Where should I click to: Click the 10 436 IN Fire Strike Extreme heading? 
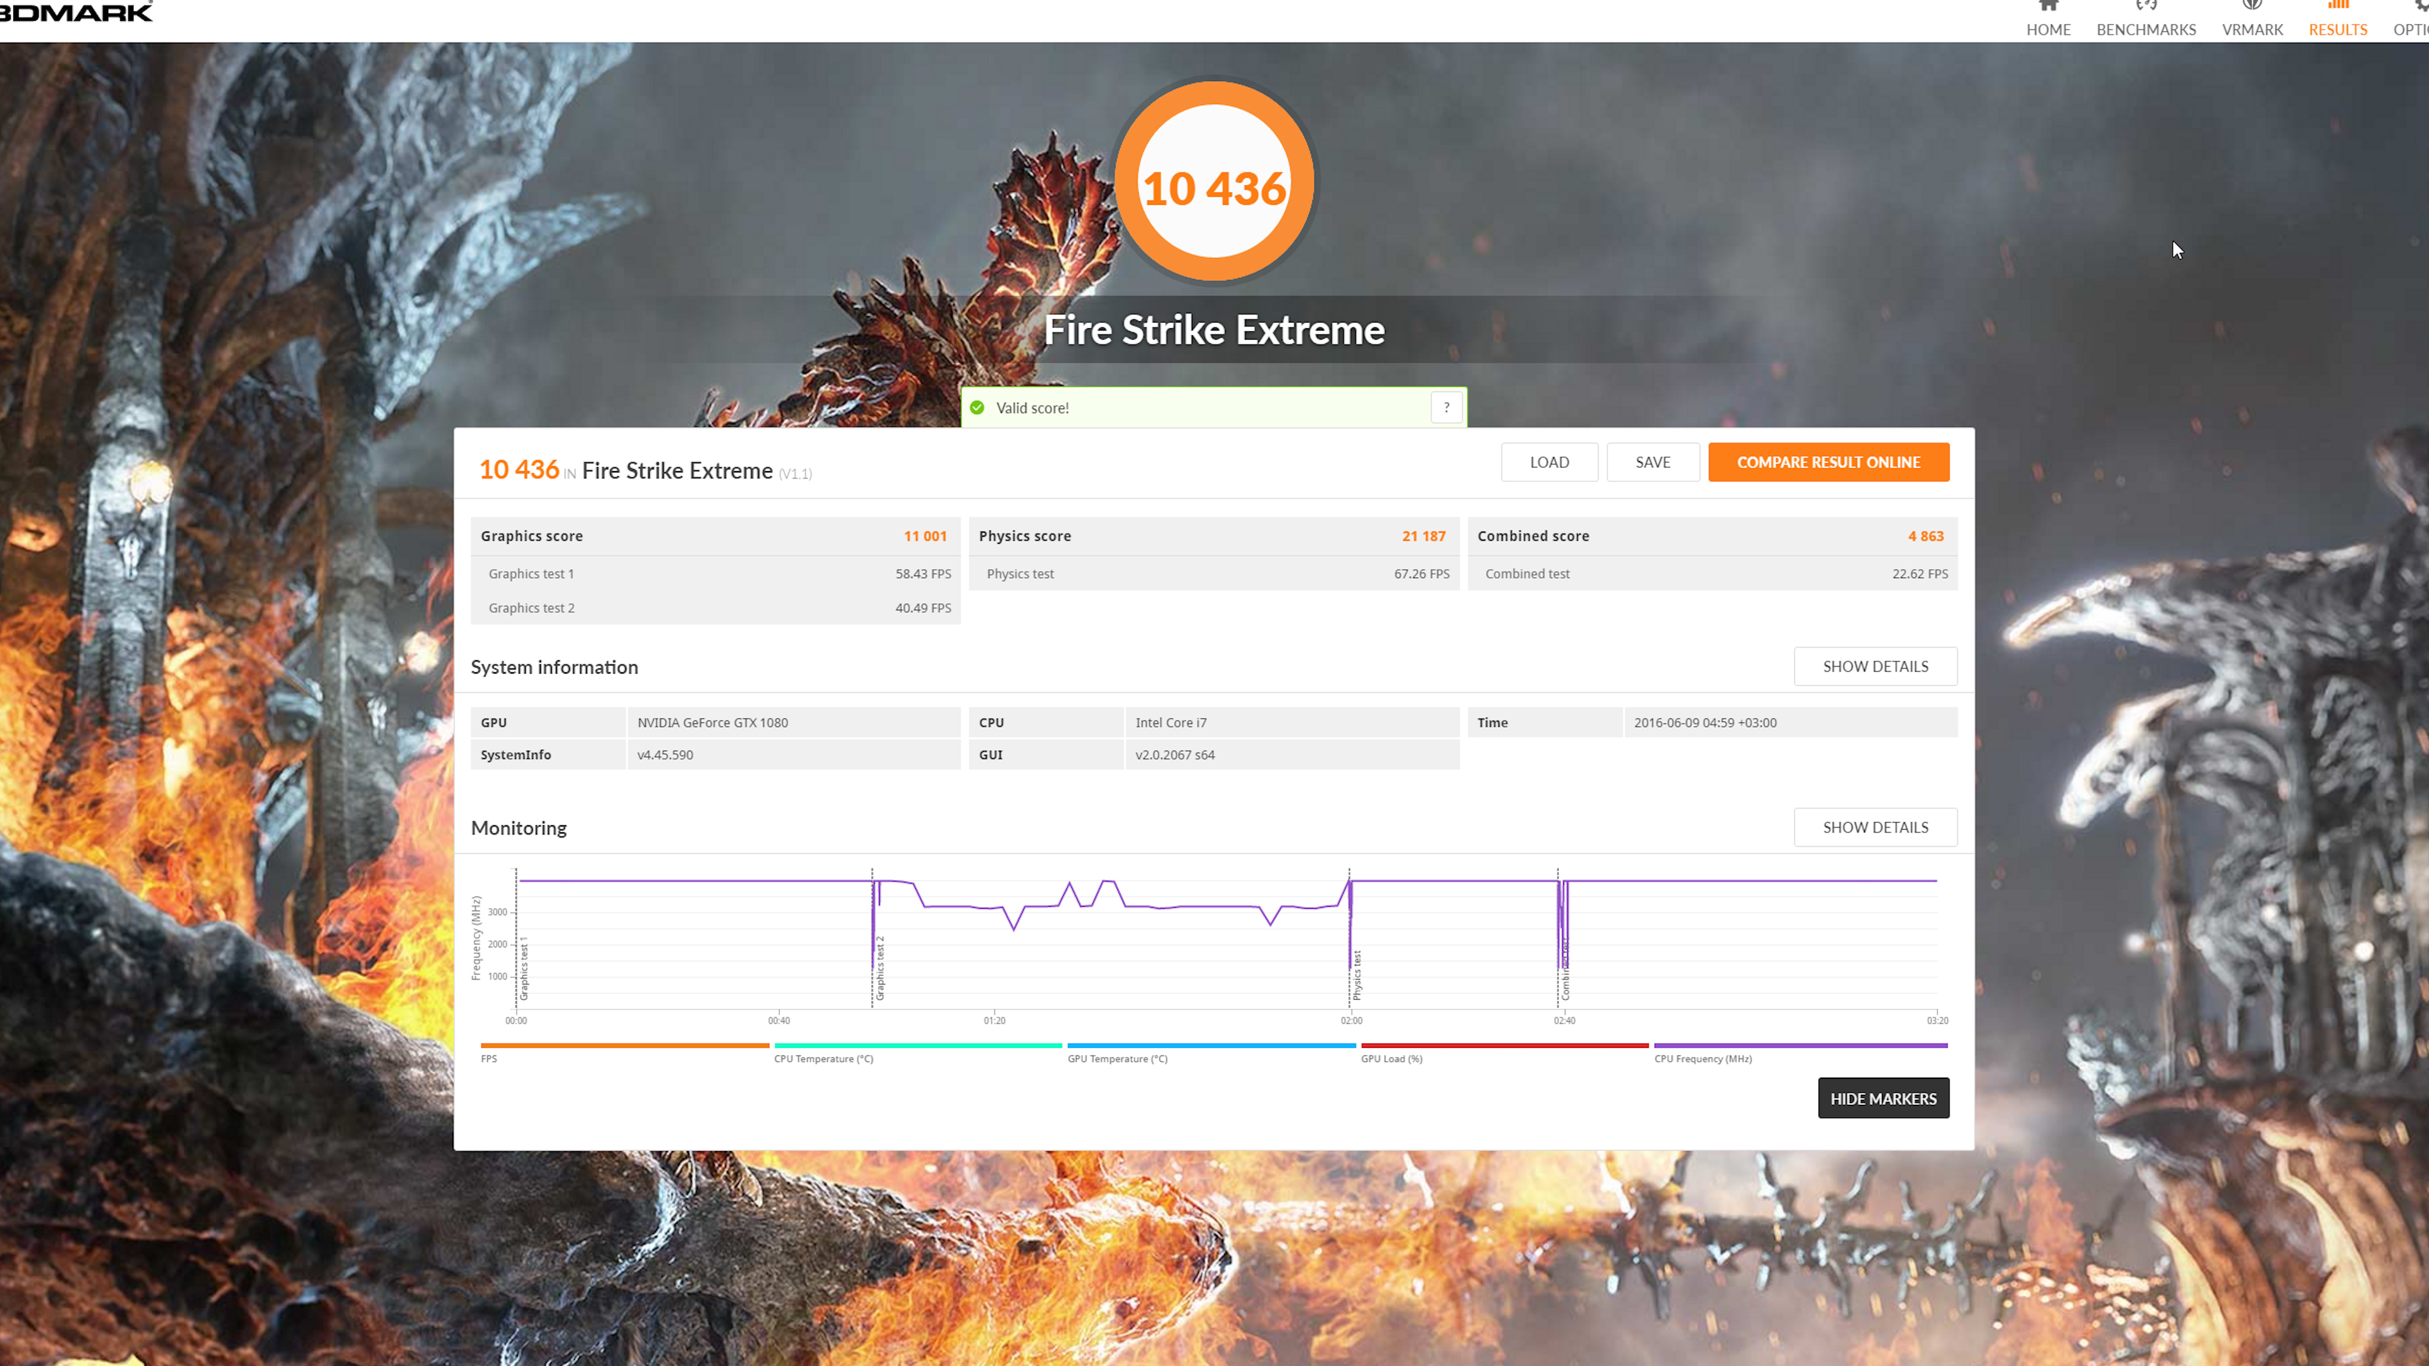point(645,469)
